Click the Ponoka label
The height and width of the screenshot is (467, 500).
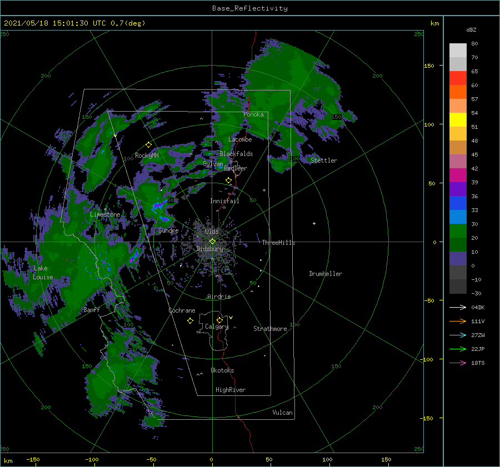253,114
